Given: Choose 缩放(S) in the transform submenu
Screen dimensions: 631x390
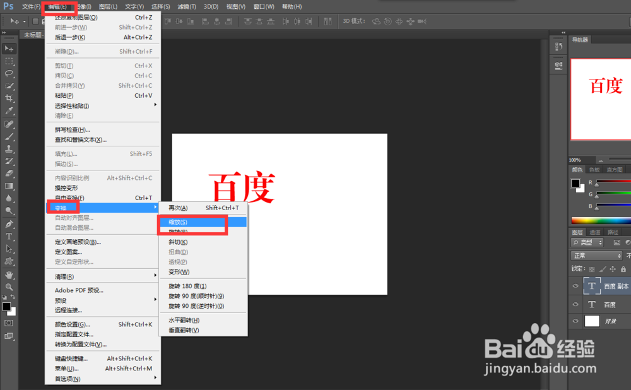Looking at the screenshot, I should point(203,222).
